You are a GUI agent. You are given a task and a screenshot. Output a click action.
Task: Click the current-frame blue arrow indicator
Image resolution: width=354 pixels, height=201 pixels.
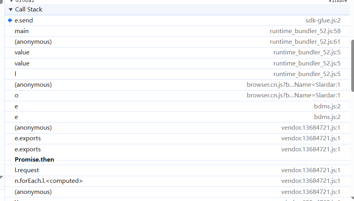(10, 20)
